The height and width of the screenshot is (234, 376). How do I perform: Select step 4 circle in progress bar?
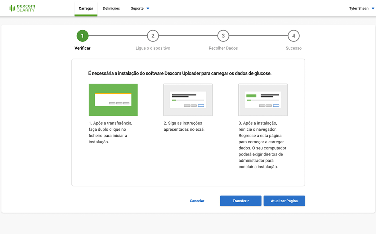[x=294, y=36]
